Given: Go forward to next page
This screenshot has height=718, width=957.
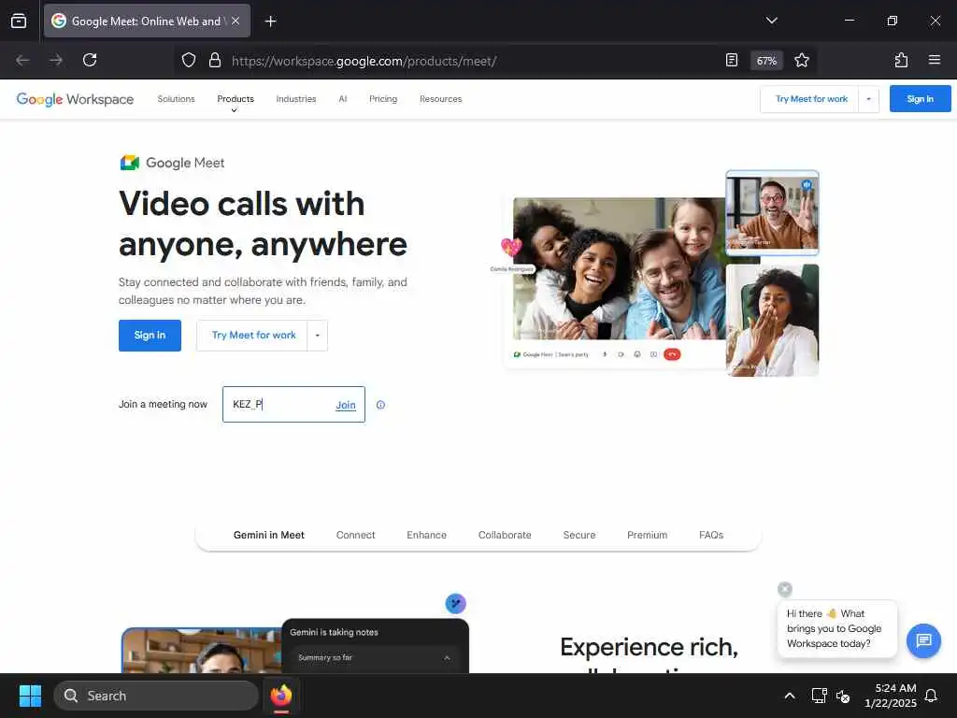Looking at the screenshot, I should pos(56,60).
